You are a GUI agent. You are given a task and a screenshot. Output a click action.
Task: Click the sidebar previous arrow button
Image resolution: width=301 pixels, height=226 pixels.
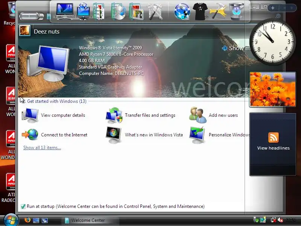[x=284, y=8]
